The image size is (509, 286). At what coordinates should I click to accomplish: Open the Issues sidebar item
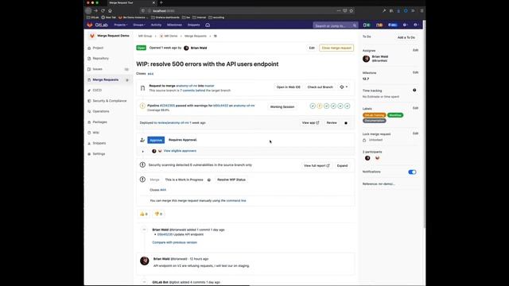tap(97, 69)
